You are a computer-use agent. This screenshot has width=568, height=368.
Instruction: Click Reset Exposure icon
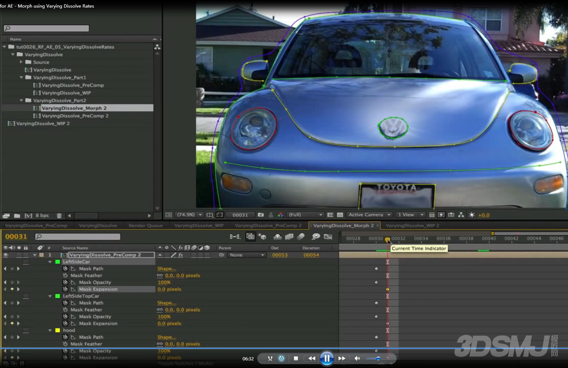coord(472,215)
